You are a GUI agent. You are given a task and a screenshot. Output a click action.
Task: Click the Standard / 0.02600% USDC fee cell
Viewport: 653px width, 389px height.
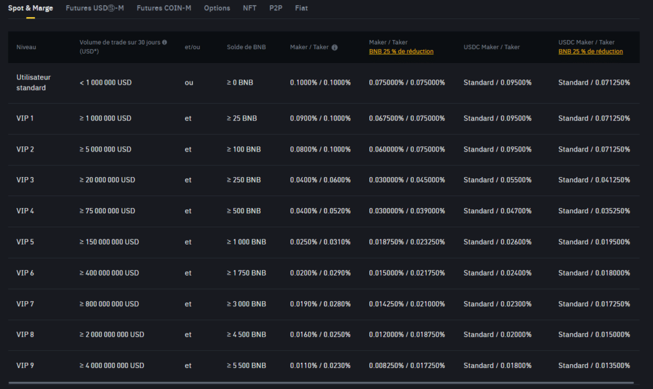click(x=497, y=242)
